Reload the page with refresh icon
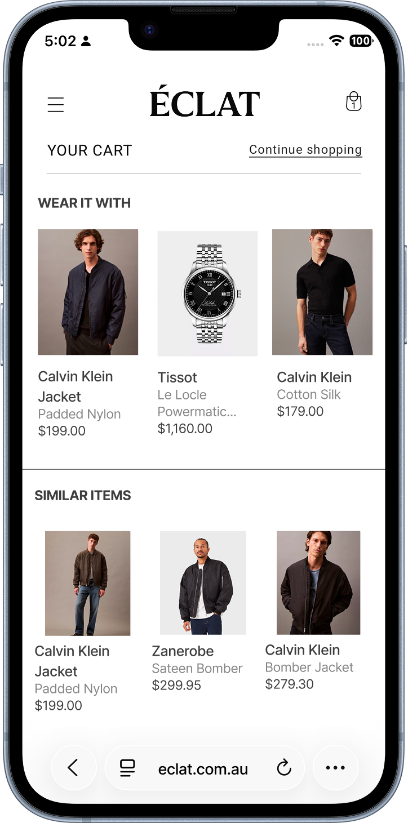408x823 pixels. pos(284,767)
